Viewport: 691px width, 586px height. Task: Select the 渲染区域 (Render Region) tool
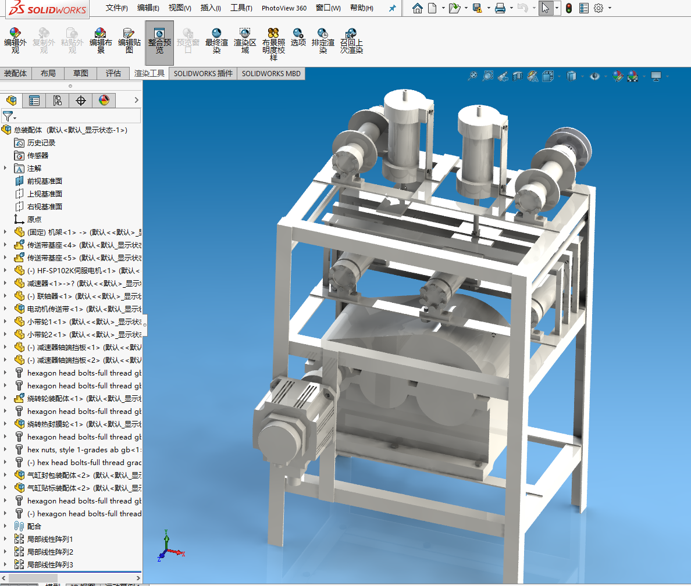coord(245,41)
